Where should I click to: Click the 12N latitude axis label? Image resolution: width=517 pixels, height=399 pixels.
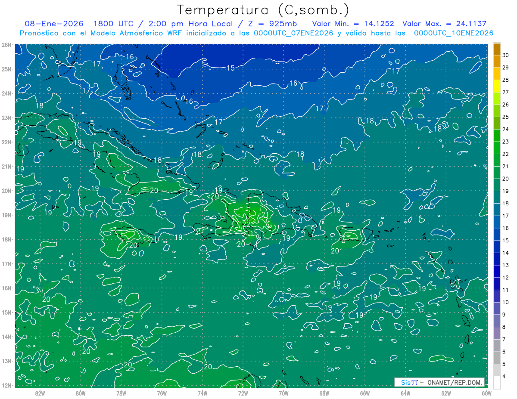coord(6,385)
